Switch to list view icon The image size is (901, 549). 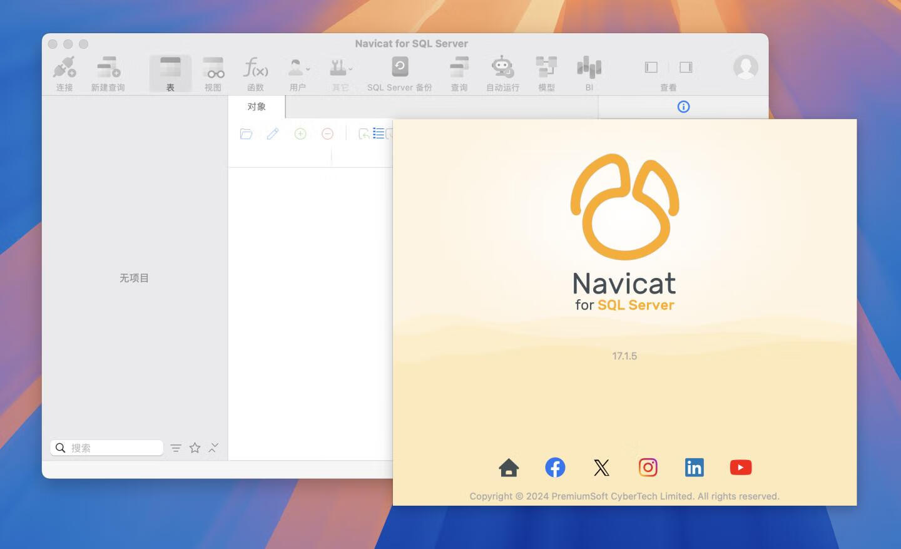[379, 133]
